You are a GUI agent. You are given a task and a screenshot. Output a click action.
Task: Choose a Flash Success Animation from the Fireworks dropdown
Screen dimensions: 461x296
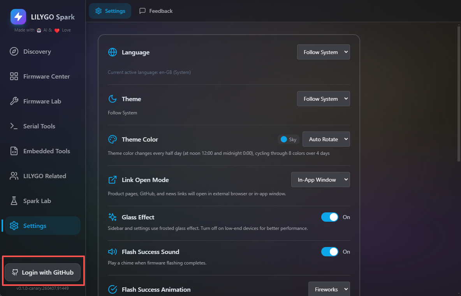pyautogui.click(x=329, y=289)
